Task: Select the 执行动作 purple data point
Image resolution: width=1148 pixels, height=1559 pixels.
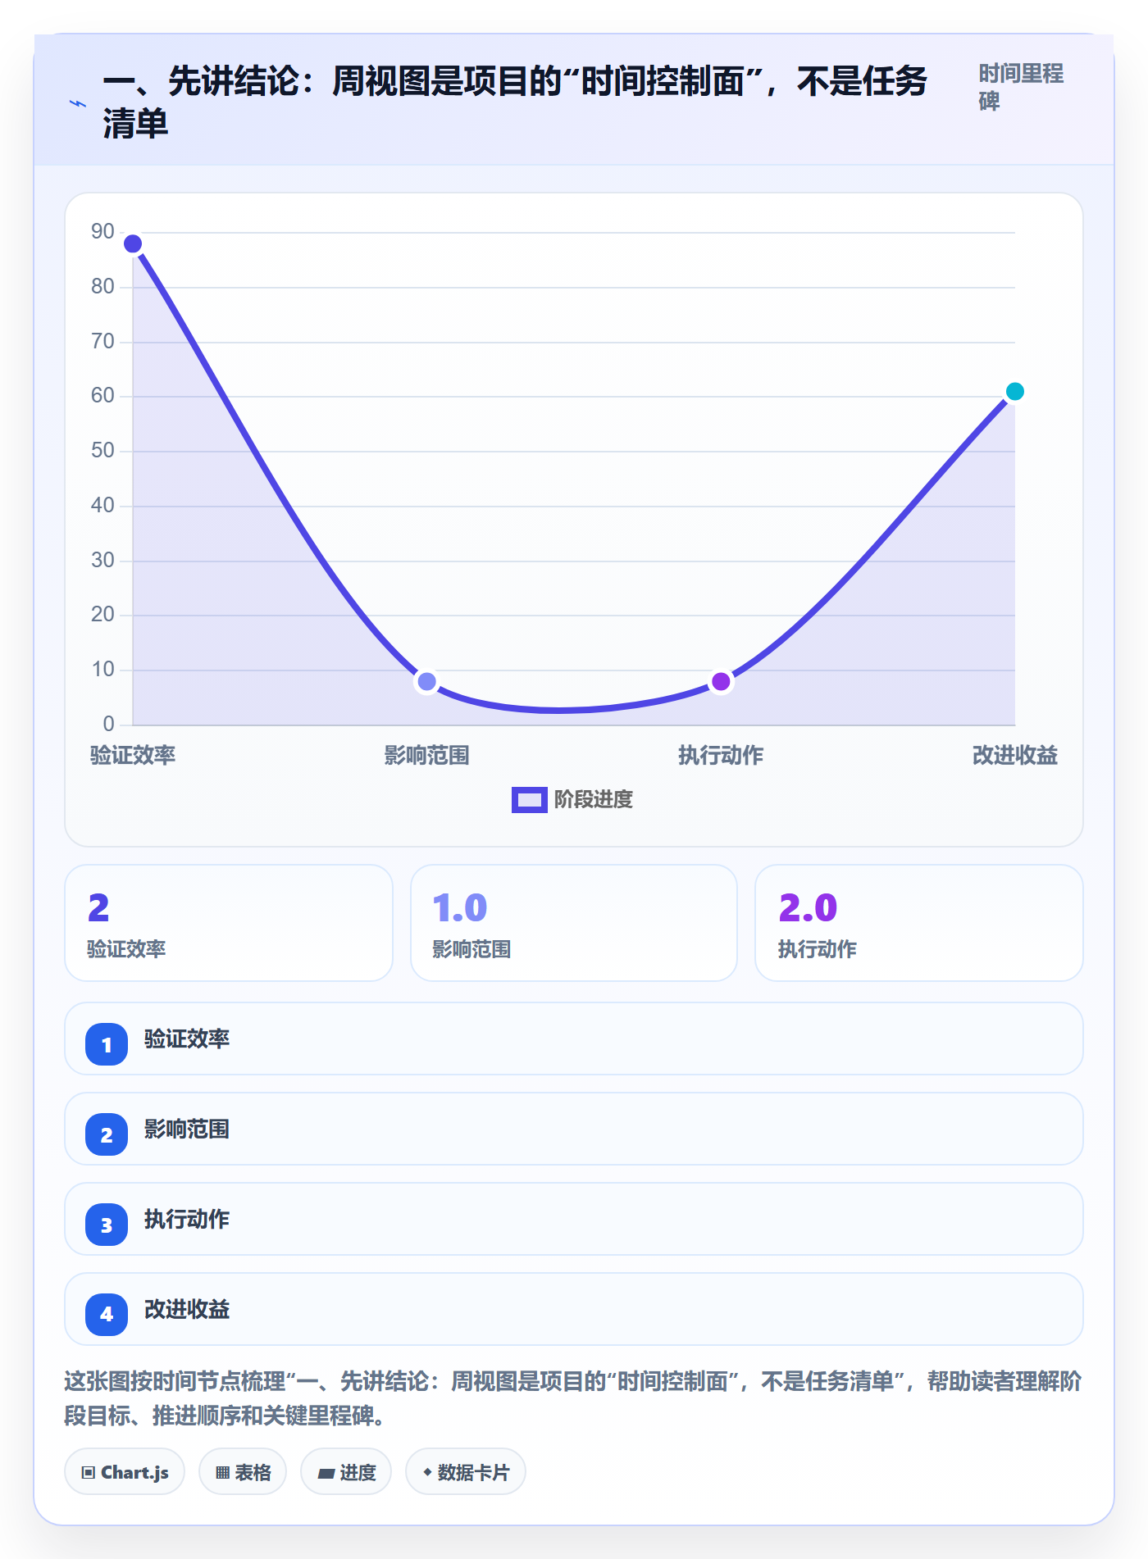Action: point(721,681)
